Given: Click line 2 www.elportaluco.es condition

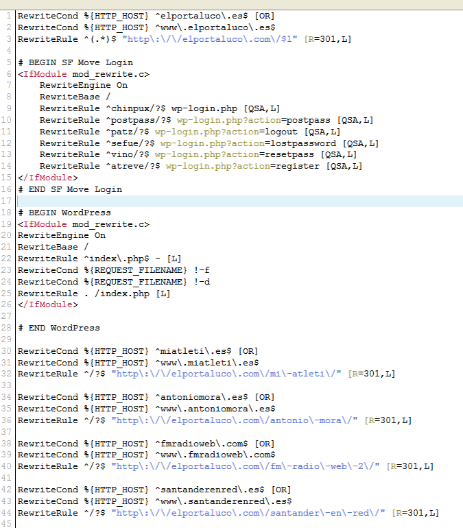Looking at the screenshot, I should tap(147, 27).
